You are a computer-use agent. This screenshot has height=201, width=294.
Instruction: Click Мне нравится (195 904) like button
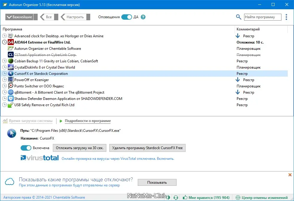206,197
